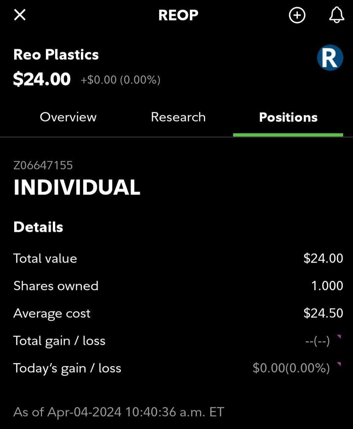Tap purple indicator beside Total gain / loss
This screenshot has height=429, width=353.
(x=339, y=337)
